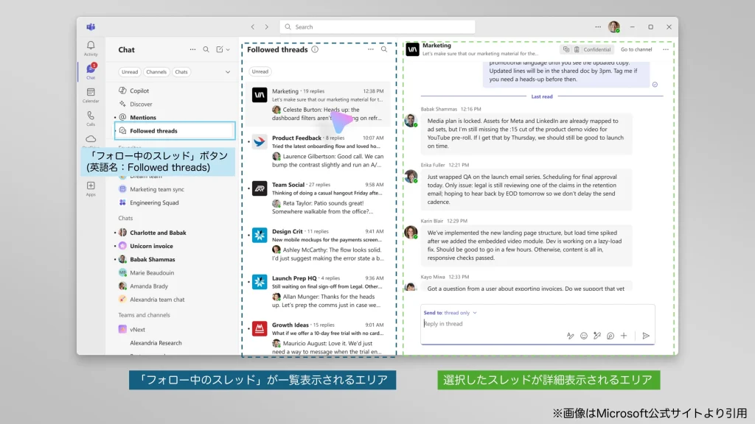Open the Apps icon in rail
The width and height of the screenshot is (755, 424).
91,188
